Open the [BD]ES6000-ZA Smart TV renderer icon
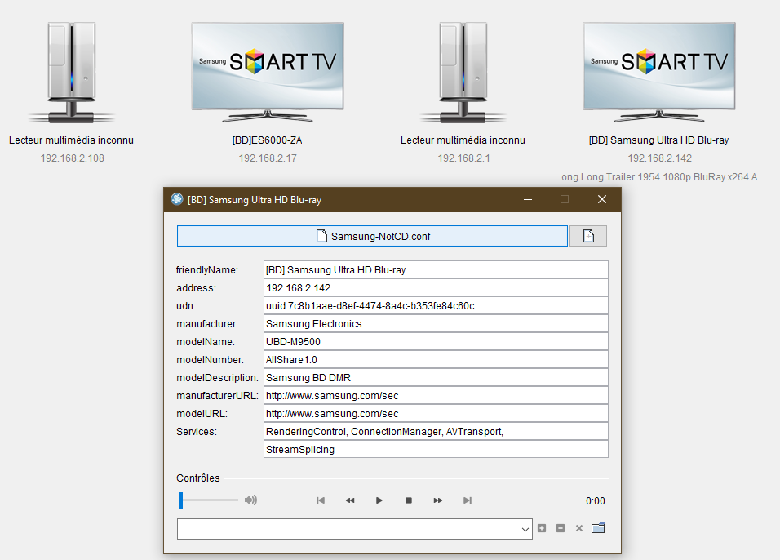 (x=268, y=73)
